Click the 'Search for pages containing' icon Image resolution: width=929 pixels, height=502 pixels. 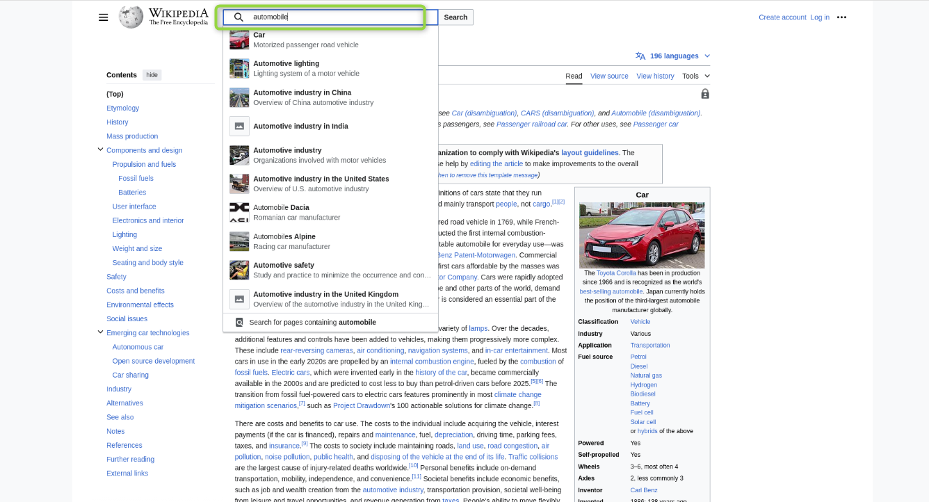tap(239, 323)
